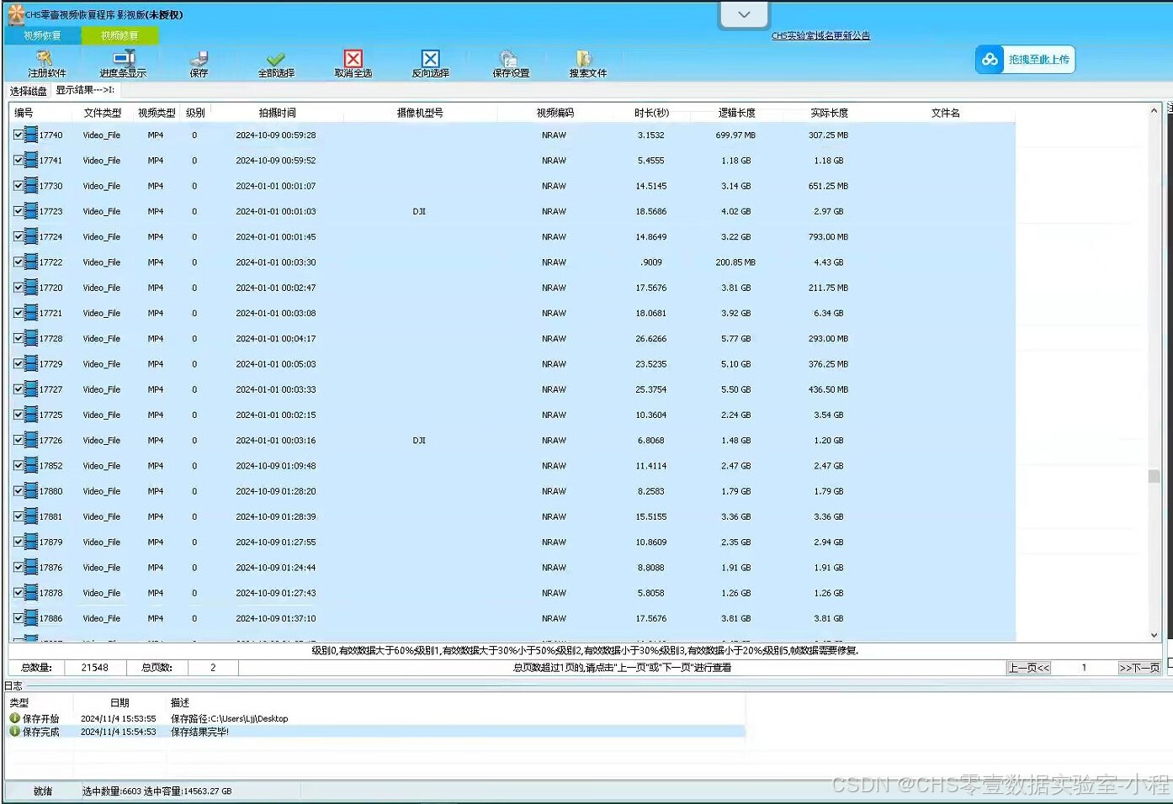Uncheck the checkbox for row 17724
The image size is (1173, 804).
click(19, 236)
